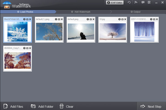
Task: Remove the 6be2d740ab1d5 photo
Action: tap(30, 19)
